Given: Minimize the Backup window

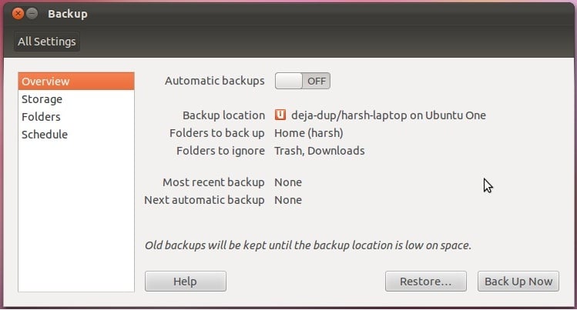Looking at the screenshot, I should (x=33, y=14).
